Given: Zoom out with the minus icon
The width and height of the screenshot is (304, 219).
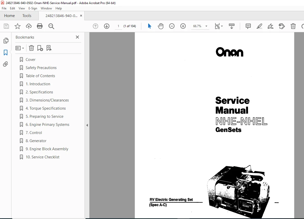Looking at the screenshot, I should (172, 26).
